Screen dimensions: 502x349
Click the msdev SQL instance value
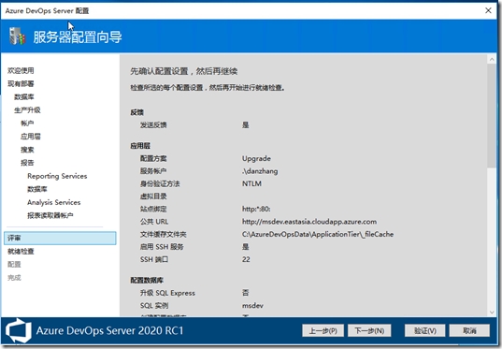point(252,305)
